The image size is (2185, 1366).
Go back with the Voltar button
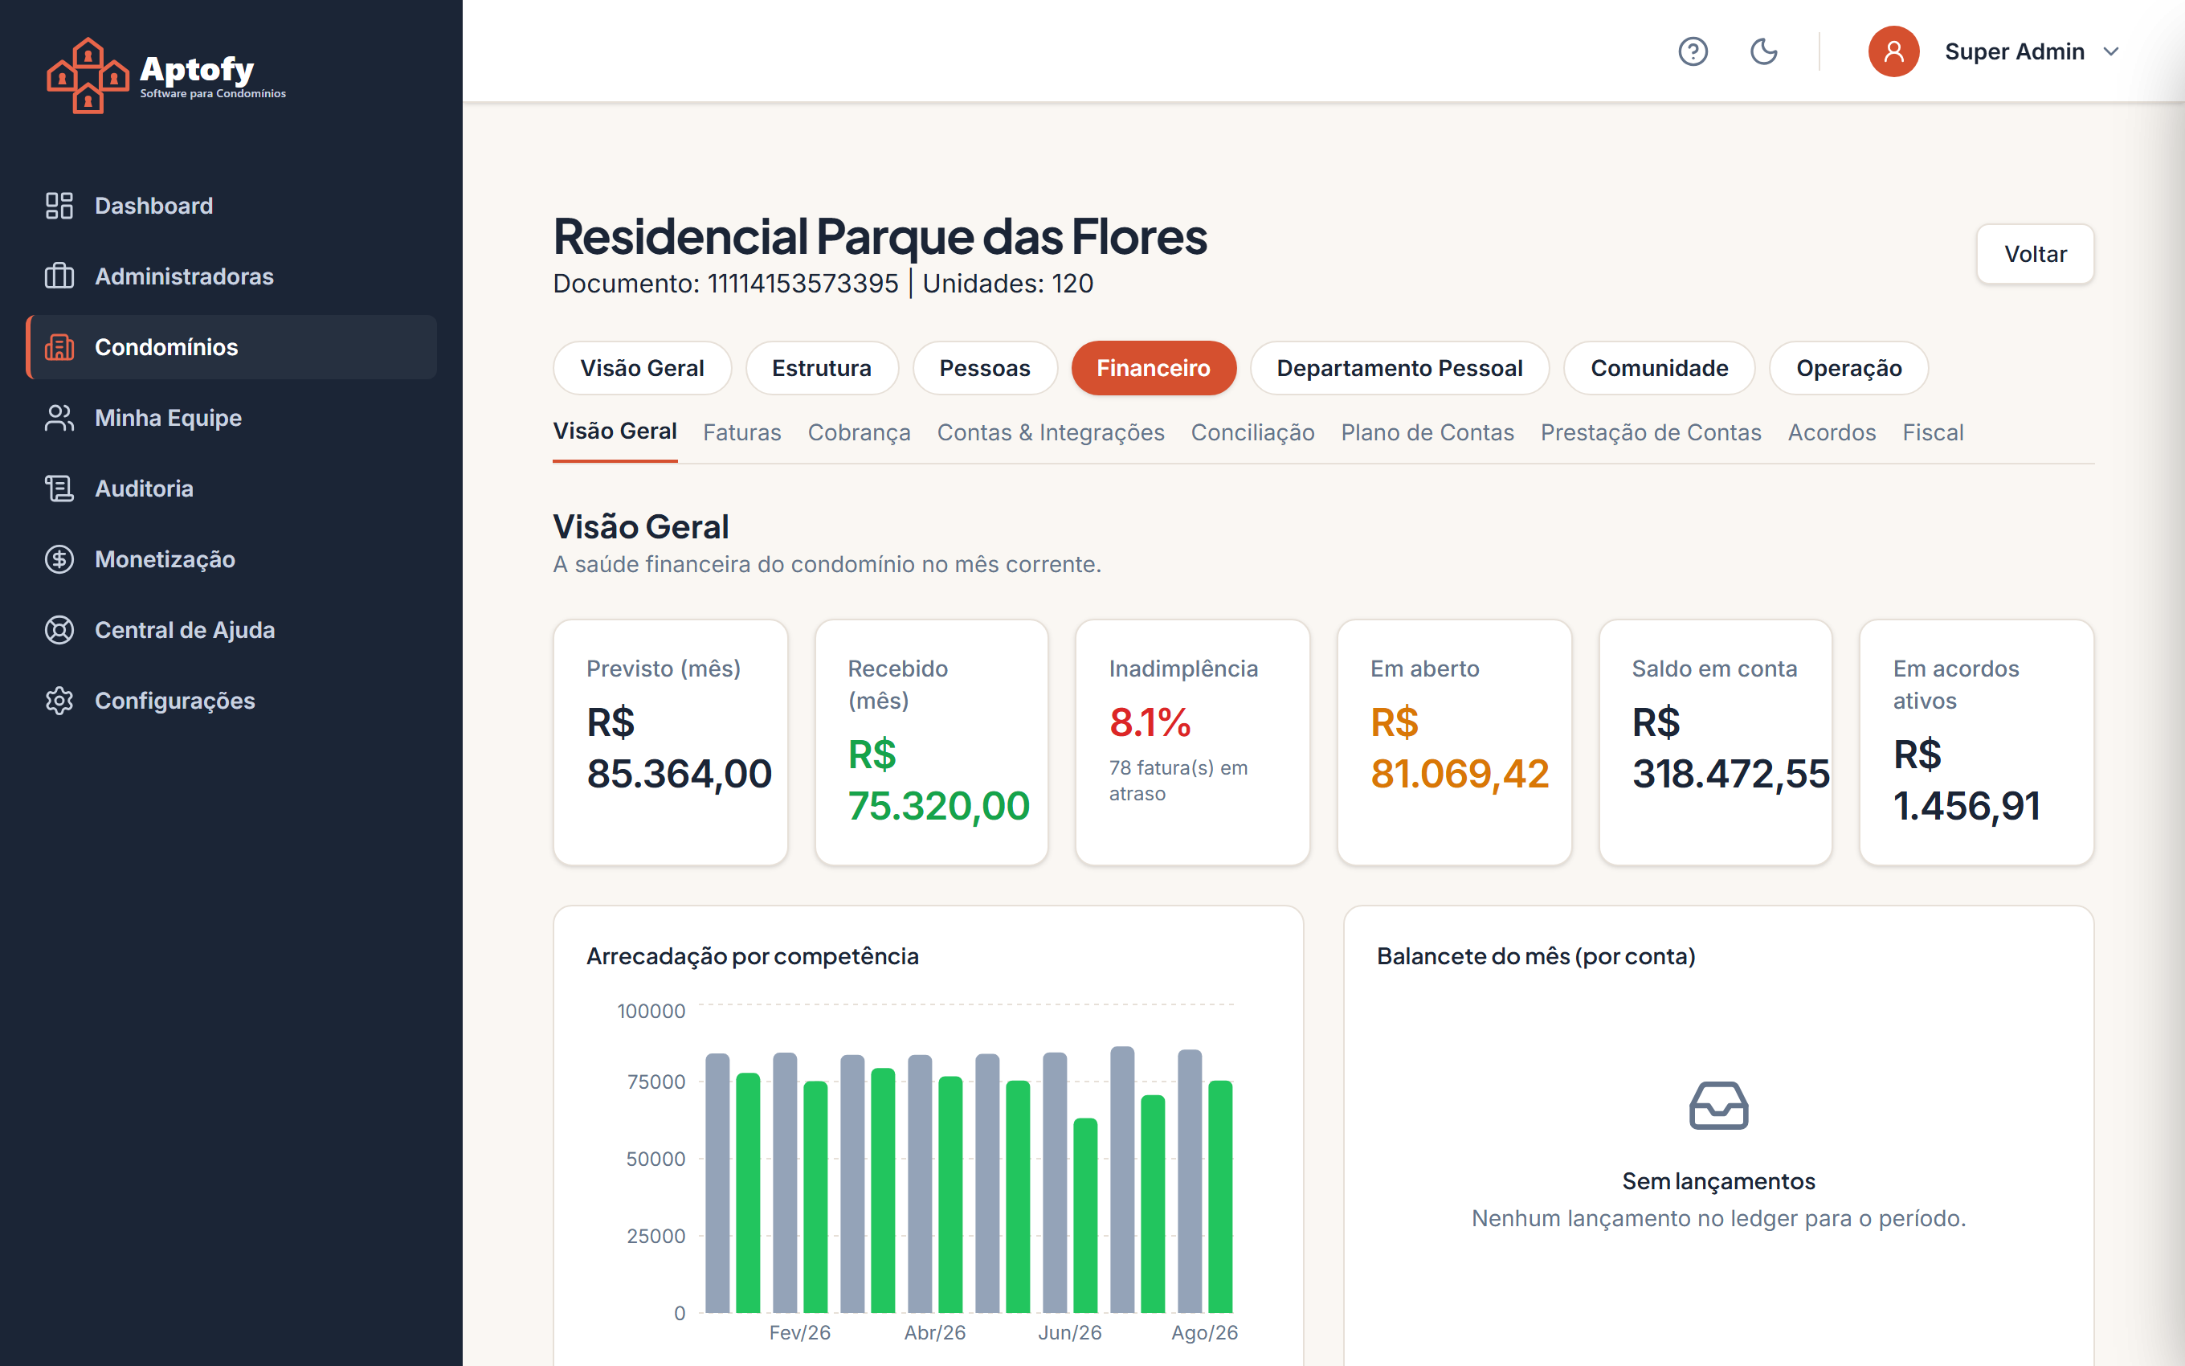(x=2035, y=254)
